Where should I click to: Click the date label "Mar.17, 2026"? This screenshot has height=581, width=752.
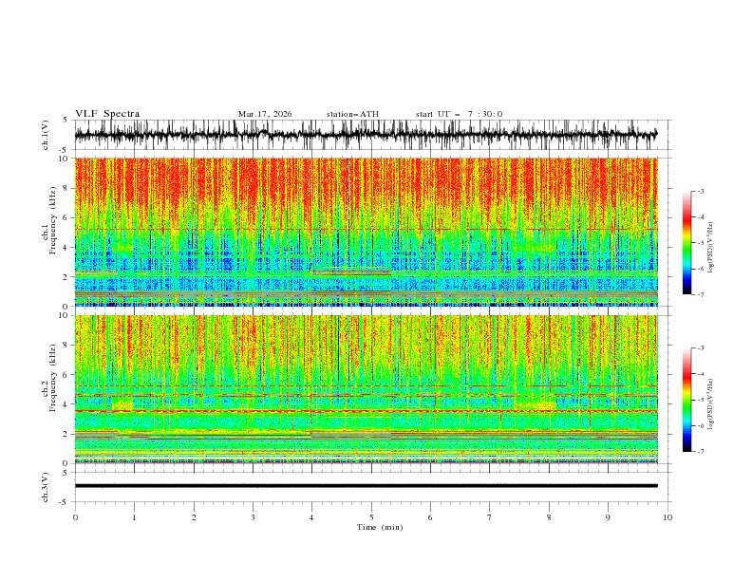point(265,114)
